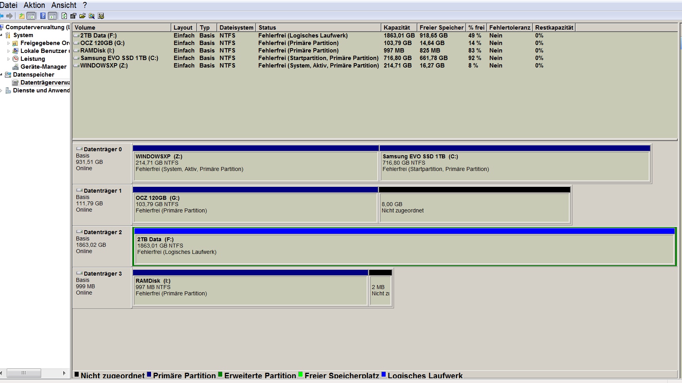Click the Status column header
The height and width of the screenshot is (383, 682).
[x=318, y=27]
